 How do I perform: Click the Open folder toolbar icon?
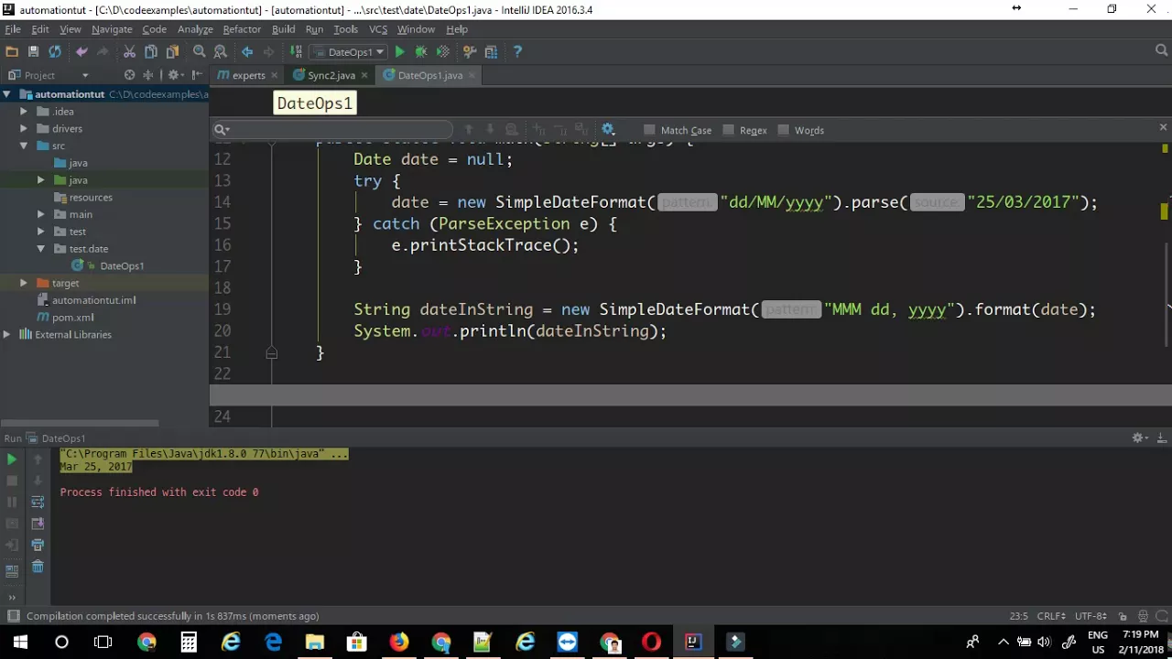pyautogui.click(x=12, y=52)
